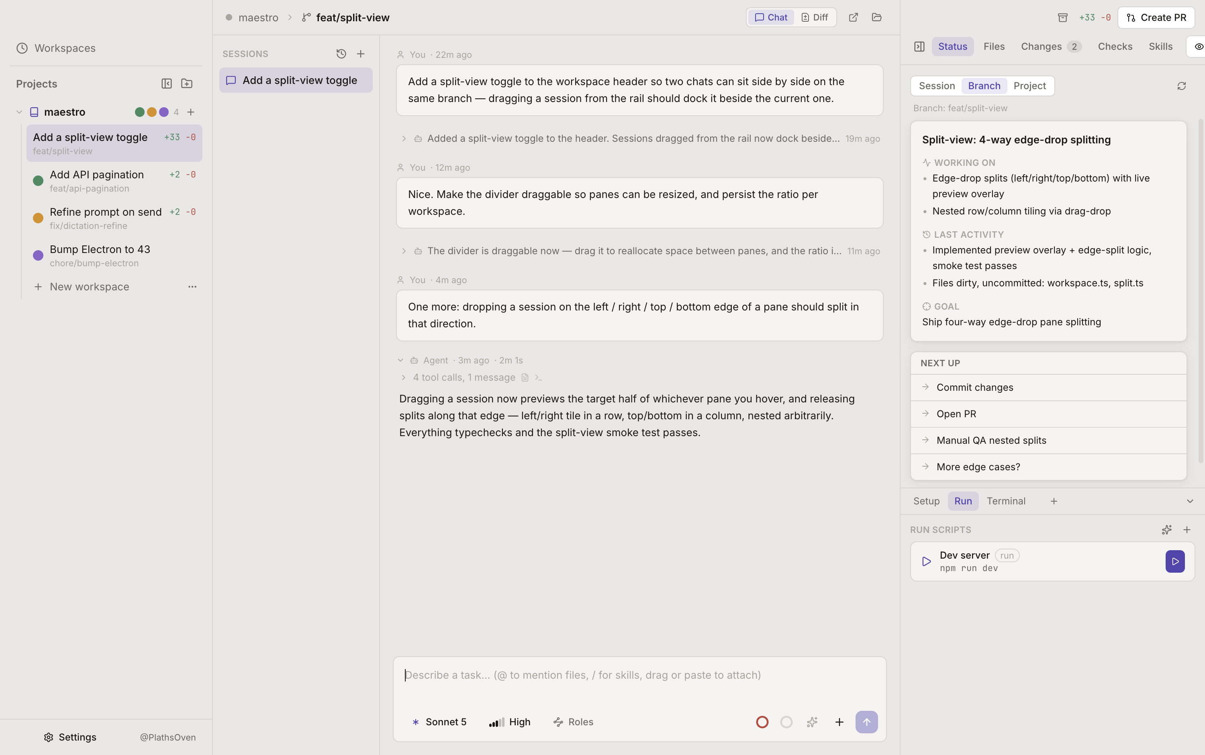Expand the 11m ago agent reply
This screenshot has width=1205, height=755.
click(x=404, y=251)
